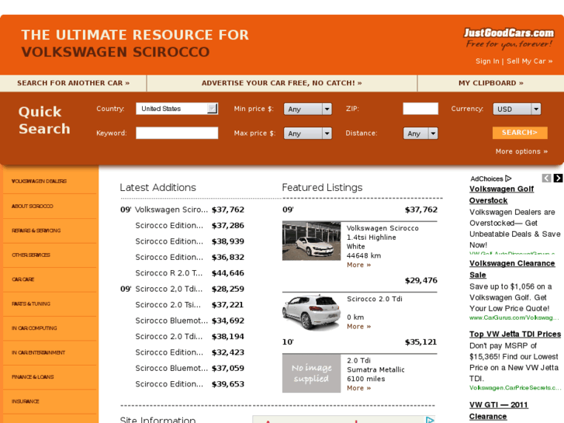Open My Clipboard tab

tap(490, 83)
